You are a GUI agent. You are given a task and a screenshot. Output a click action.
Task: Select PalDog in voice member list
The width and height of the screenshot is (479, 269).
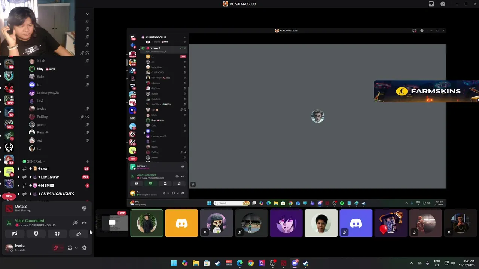pos(58,117)
